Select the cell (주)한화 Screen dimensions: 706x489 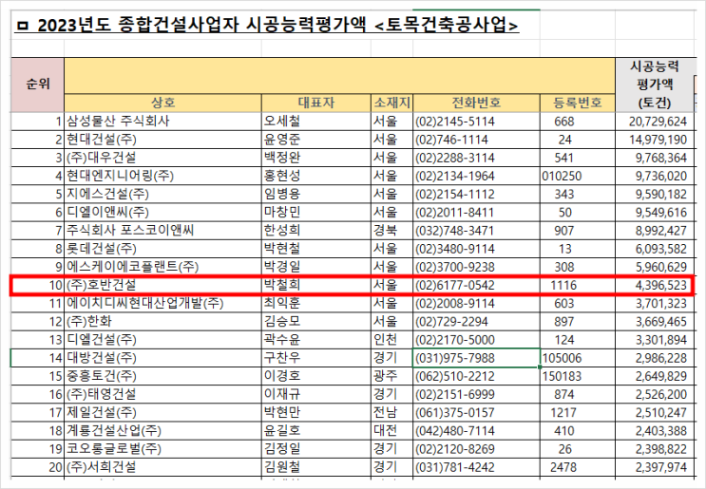(x=163, y=322)
